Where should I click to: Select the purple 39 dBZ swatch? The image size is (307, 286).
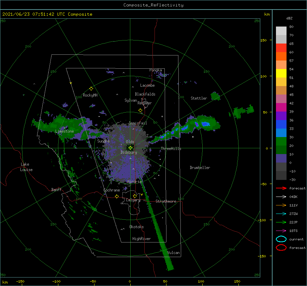(281, 116)
